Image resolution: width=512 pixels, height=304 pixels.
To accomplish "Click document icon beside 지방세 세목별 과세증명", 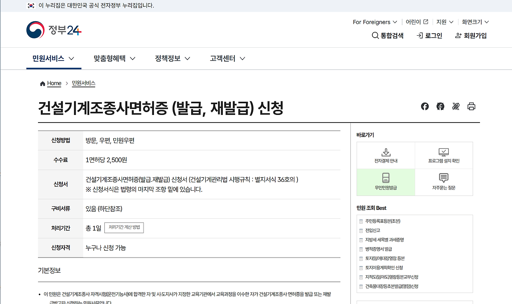I will point(361,240).
